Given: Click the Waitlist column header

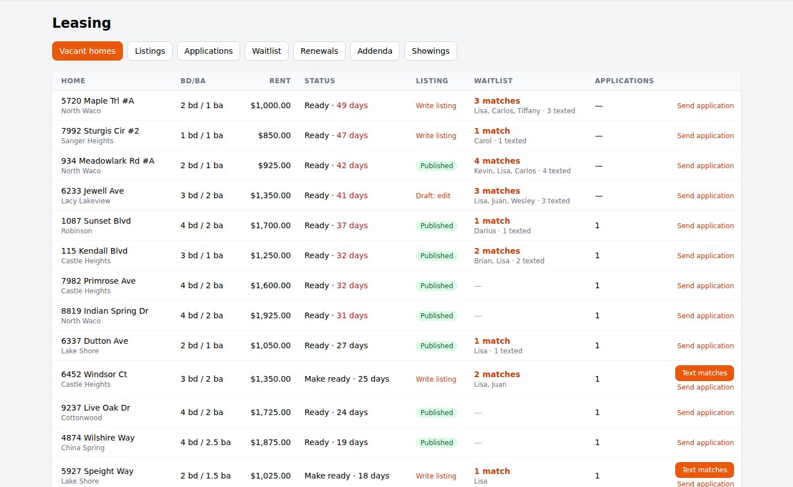Looking at the screenshot, I should click(x=493, y=81).
